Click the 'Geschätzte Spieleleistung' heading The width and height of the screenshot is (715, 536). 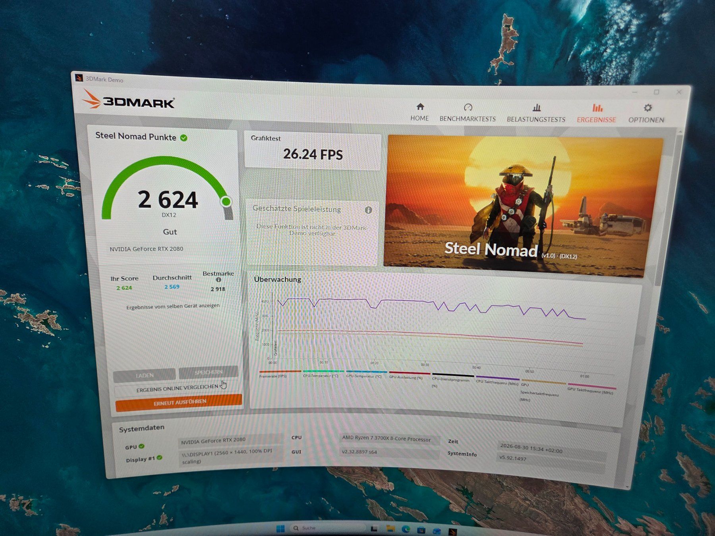pos(297,208)
